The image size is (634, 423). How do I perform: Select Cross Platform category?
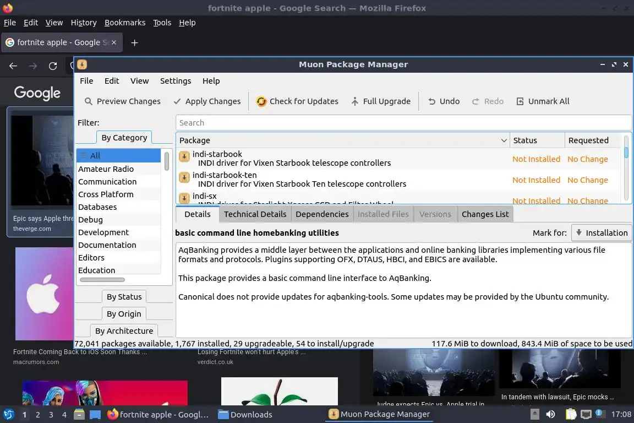[x=118, y=194]
